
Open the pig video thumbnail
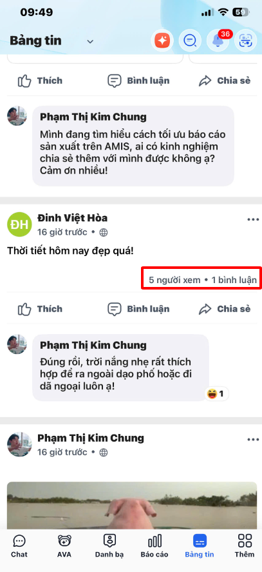(131, 505)
